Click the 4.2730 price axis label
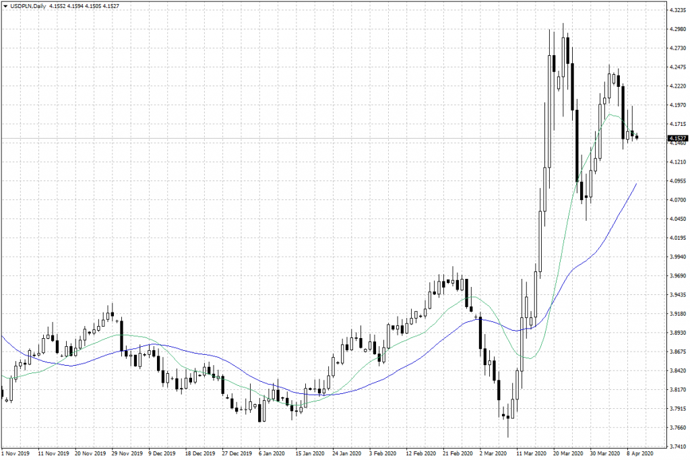Image resolution: width=690 pixels, height=460 pixels. point(677,48)
